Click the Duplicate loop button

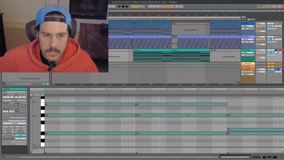pos(21,132)
